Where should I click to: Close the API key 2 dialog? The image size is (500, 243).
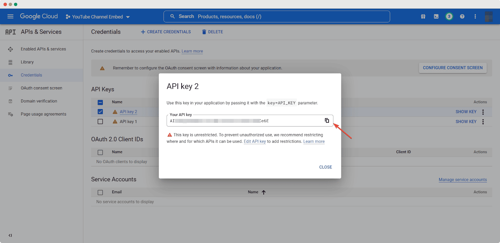click(325, 167)
